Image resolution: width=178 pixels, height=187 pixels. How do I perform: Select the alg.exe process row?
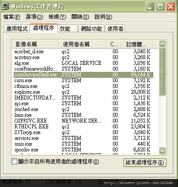coord(83,63)
